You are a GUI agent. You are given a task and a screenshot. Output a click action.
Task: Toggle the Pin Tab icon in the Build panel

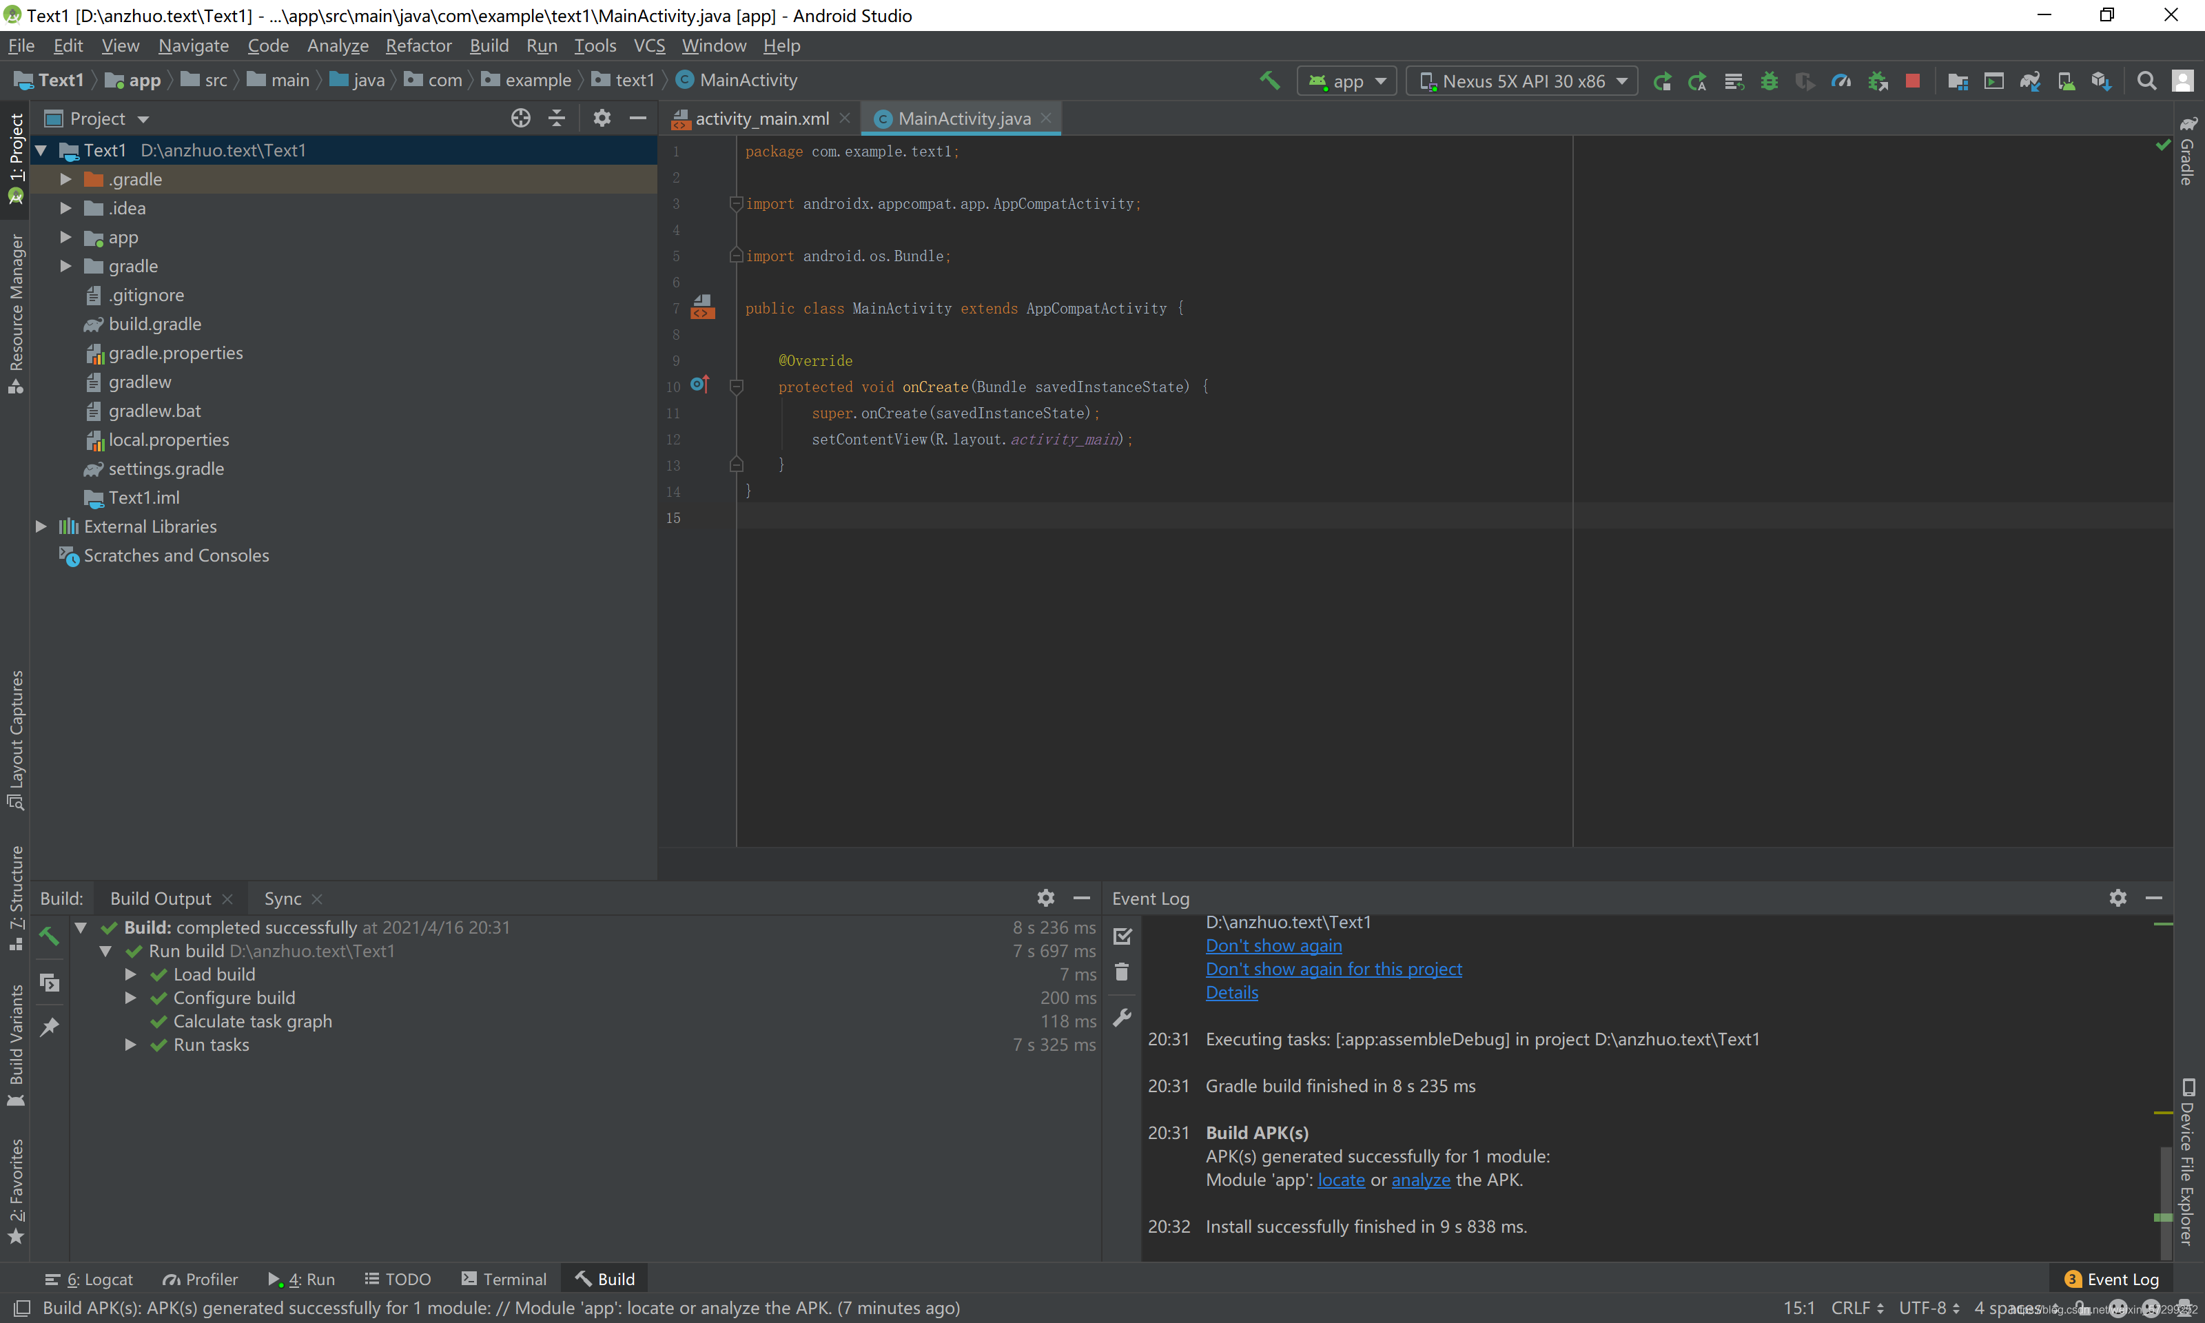[x=50, y=1027]
